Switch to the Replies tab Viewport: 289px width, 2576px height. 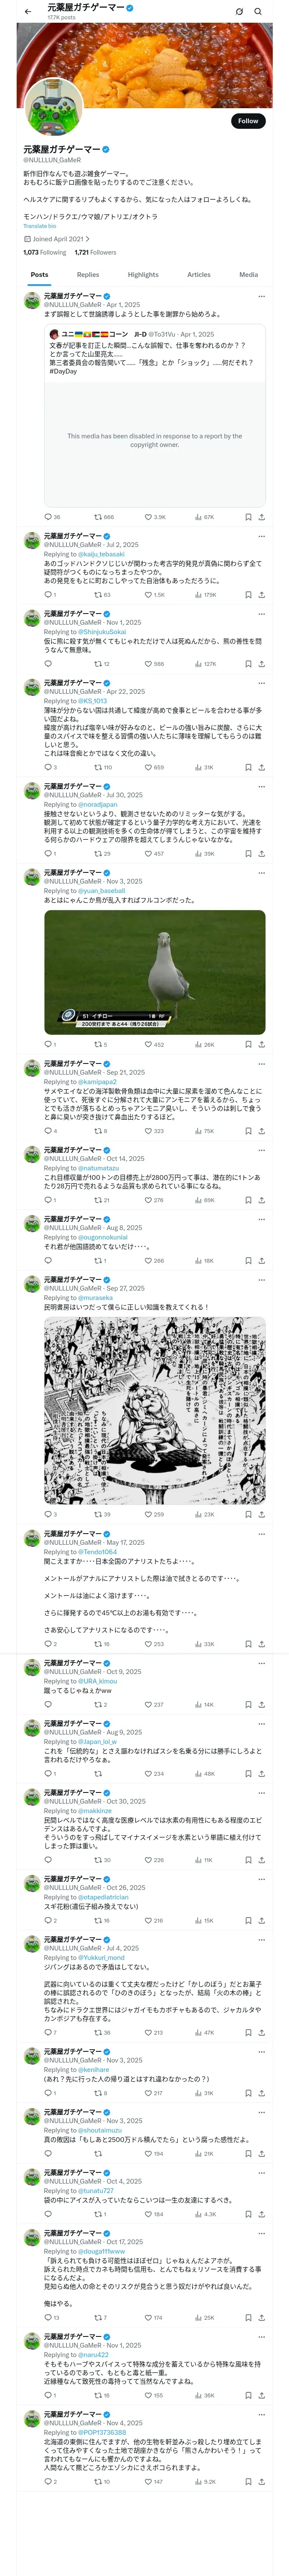click(88, 274)
